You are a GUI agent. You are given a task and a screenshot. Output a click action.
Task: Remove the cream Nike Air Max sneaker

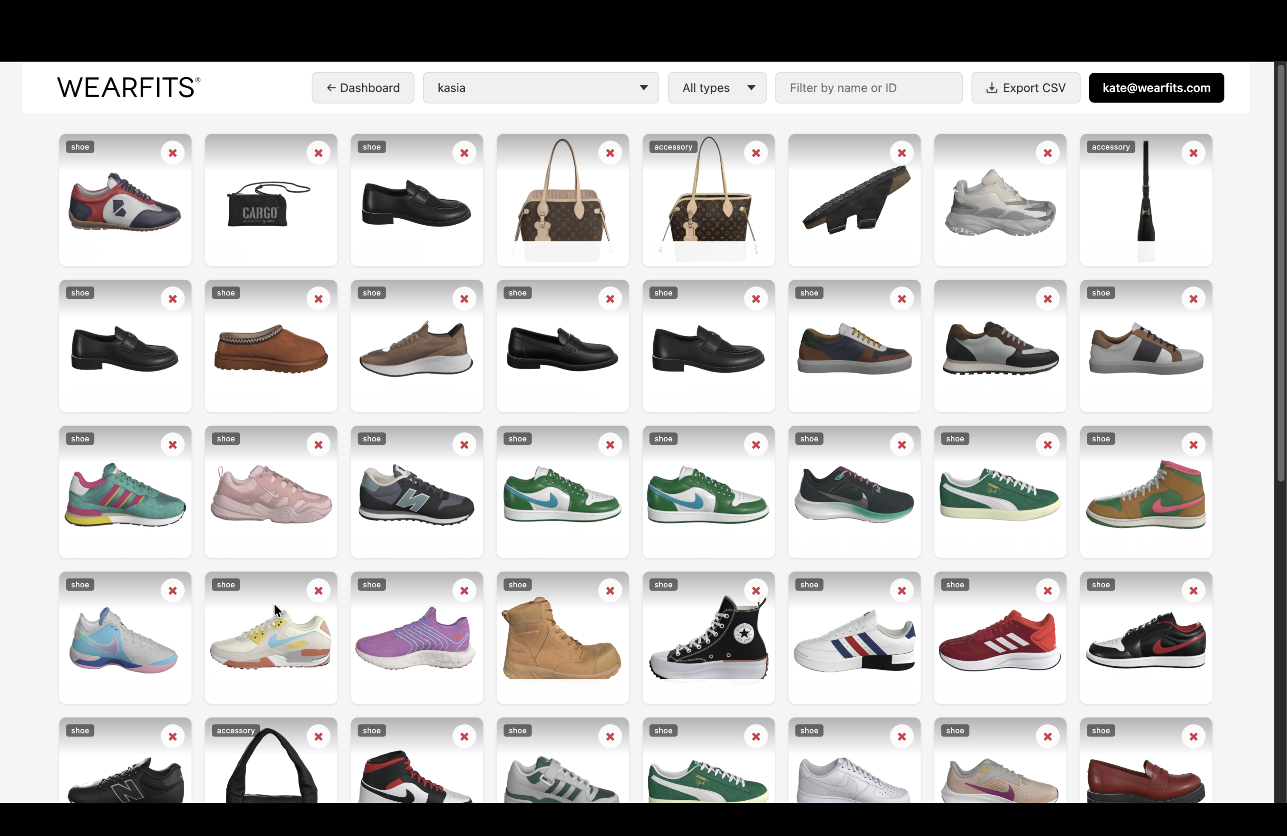tap(318, 591)
